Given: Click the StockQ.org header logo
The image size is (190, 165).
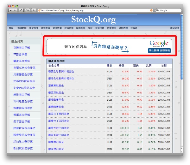Looking at the screenshot, I should pyautogui.click(x=93, y=19).
